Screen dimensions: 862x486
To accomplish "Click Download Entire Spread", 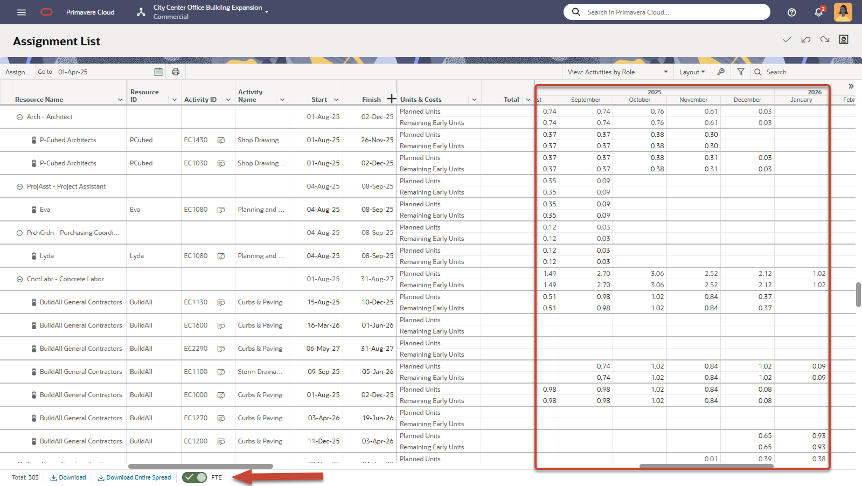I will click(x=134, y=477).
